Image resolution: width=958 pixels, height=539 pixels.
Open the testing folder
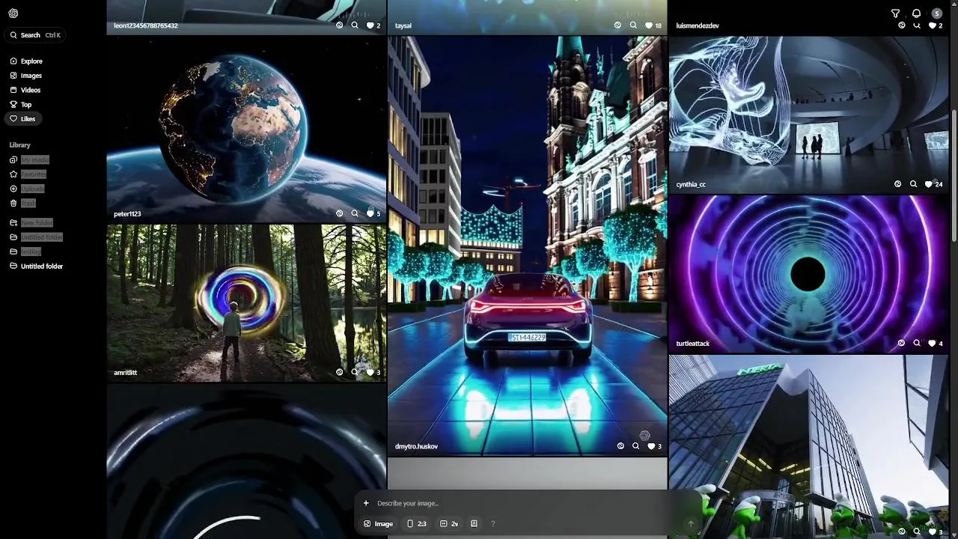click(25, 252)
